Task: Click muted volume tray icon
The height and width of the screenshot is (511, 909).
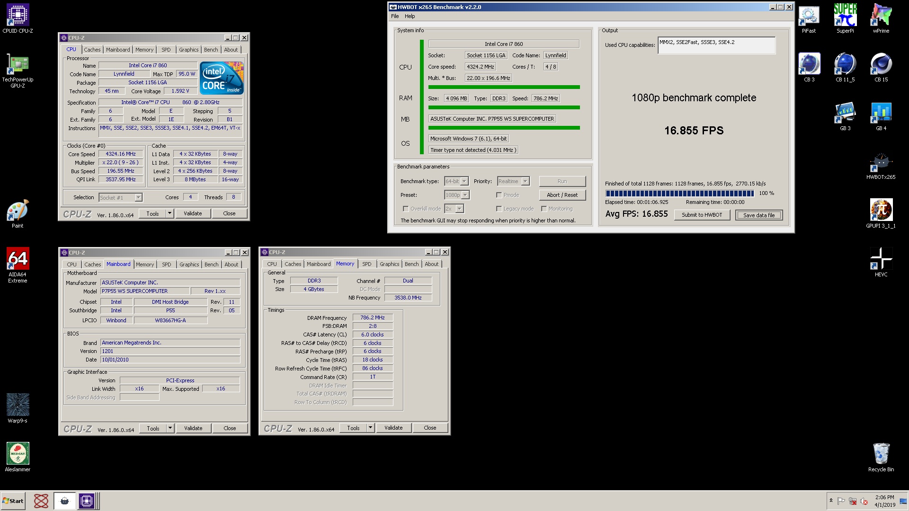Action: tap(864, 501)
